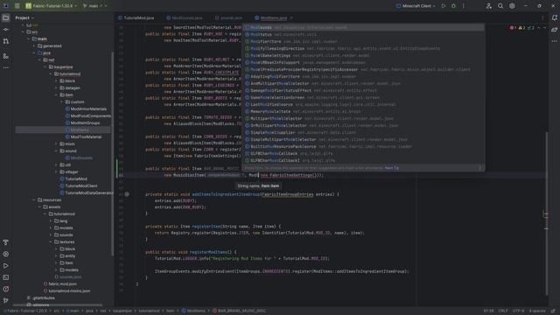Open the Problems tool window
Screen dimensions: 560x315
click(x=6, y=289)
